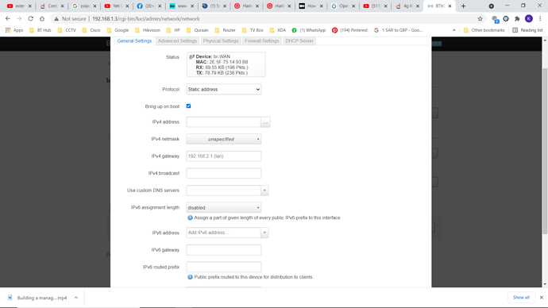
Task: Open XDA bookmark folder
Action: point(277,30)
